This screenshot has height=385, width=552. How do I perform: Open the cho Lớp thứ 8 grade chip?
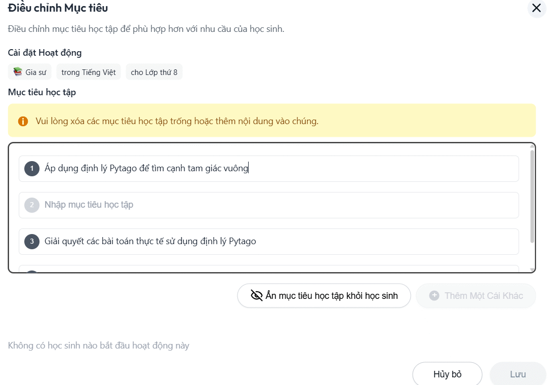pos(154,71)
